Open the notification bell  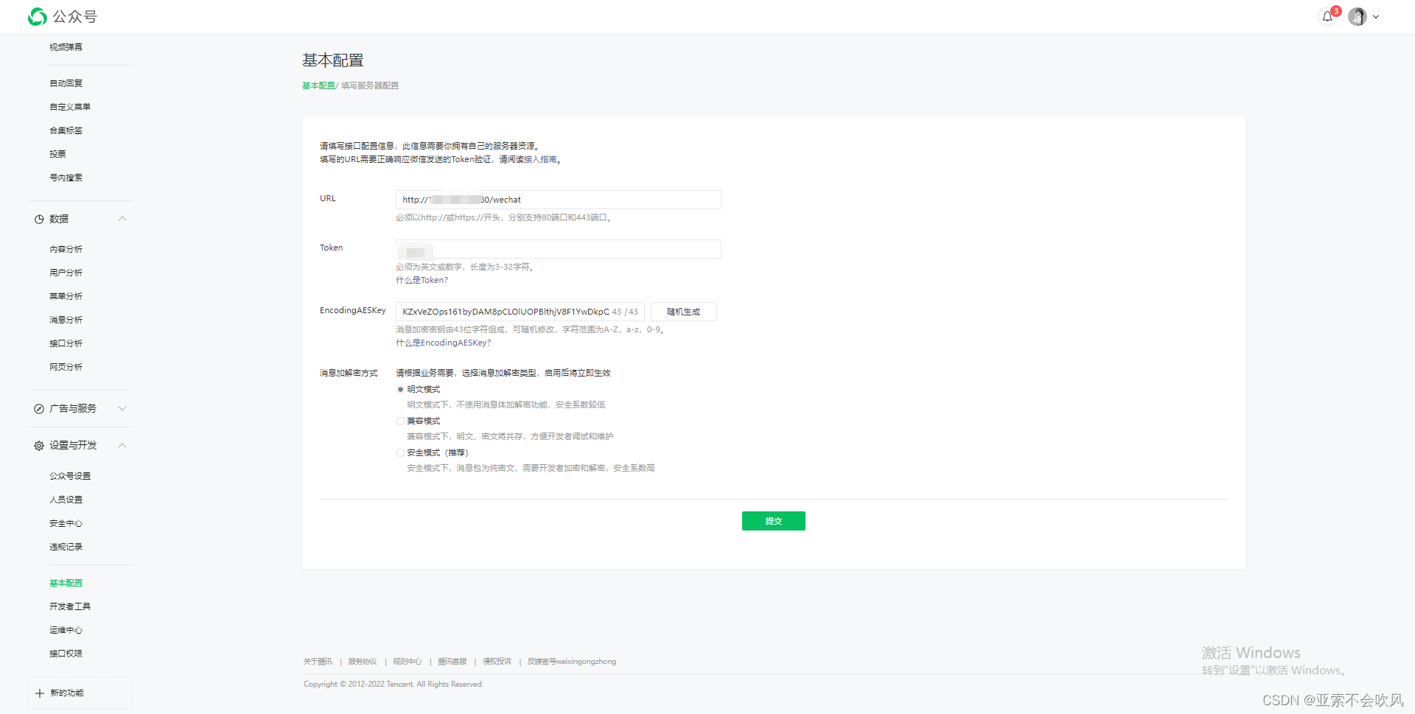1327,16
